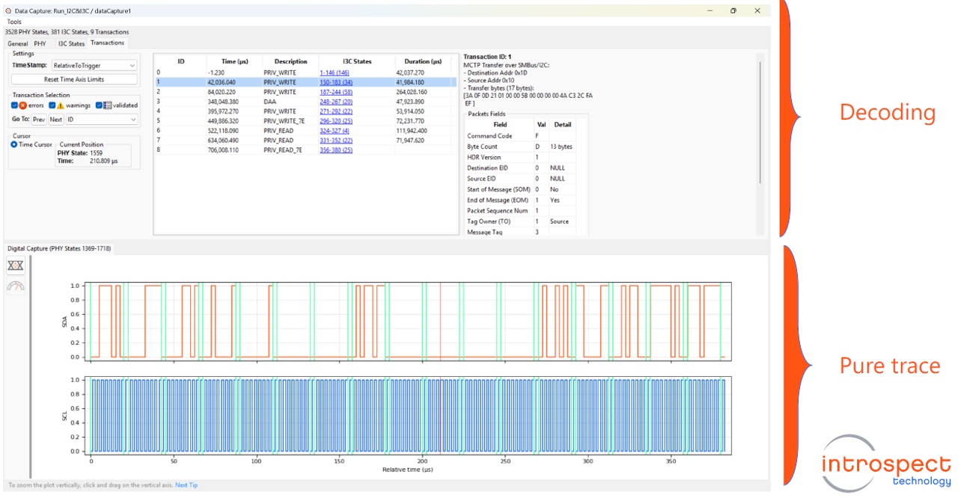Select the Time Cursor radio button
The height and width of the screenshot is (501, 958).
click(14, 144)
